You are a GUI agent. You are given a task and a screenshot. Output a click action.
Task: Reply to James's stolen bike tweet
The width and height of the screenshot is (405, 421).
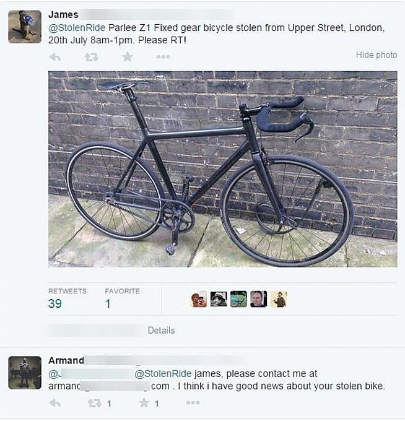(55, 57)
